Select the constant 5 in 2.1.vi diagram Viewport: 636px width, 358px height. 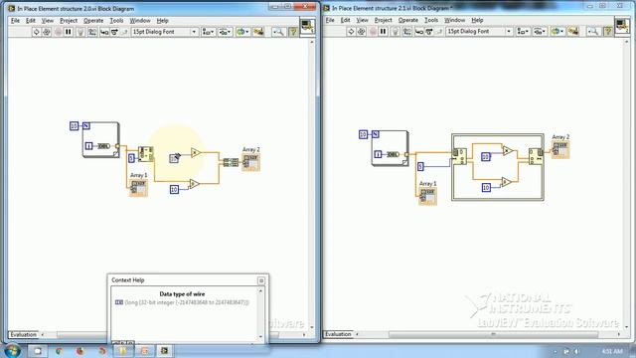click(x=420, y=166)
